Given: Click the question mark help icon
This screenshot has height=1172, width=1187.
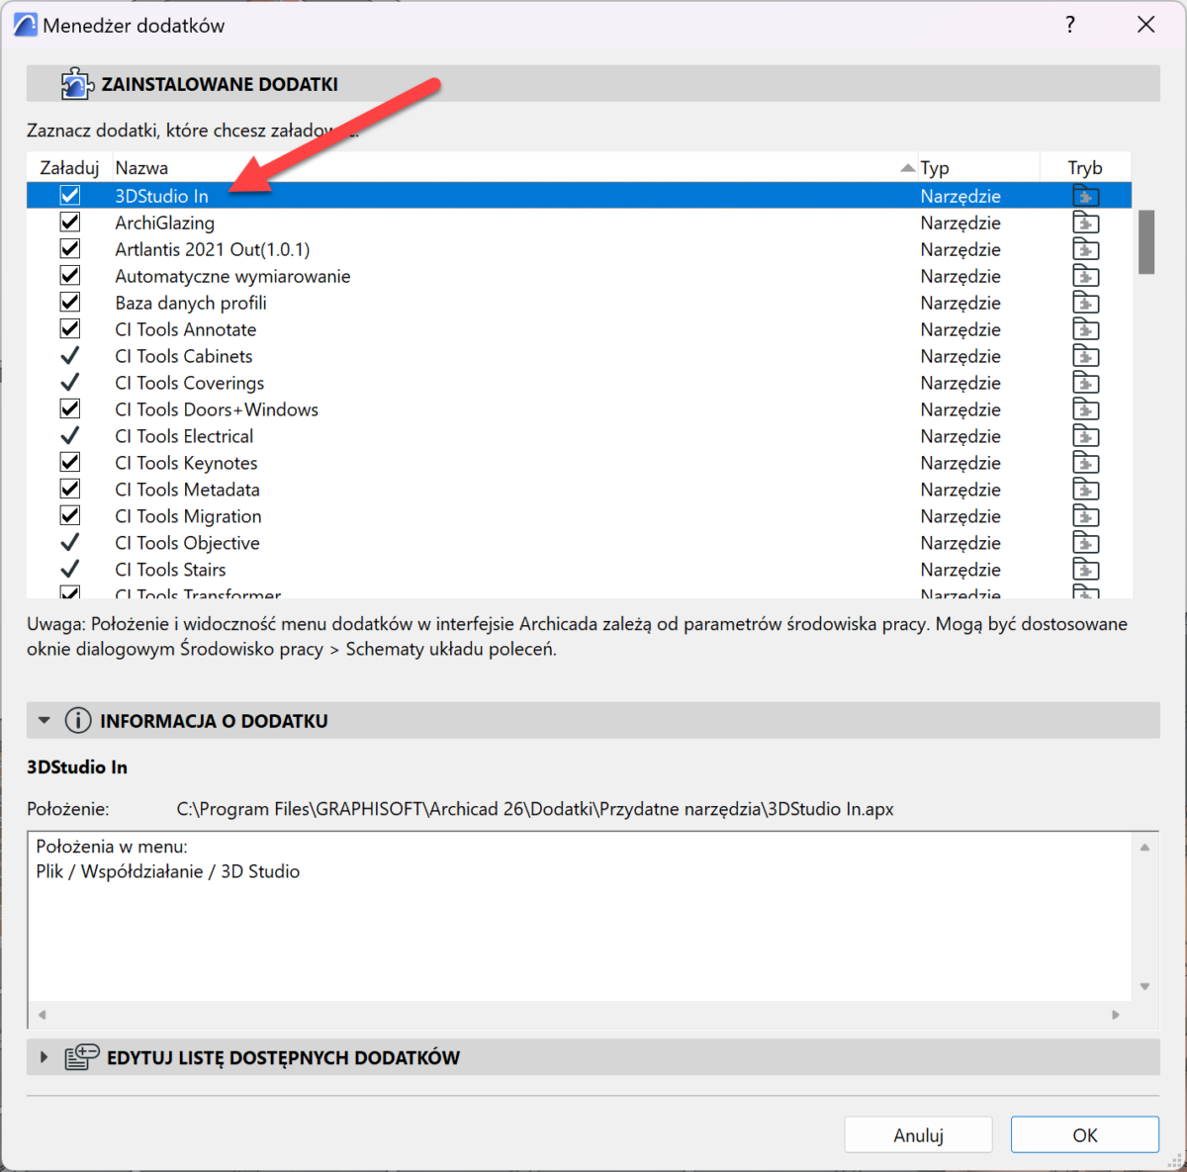Looking at the screenshot, I should tap(1069, 25).
